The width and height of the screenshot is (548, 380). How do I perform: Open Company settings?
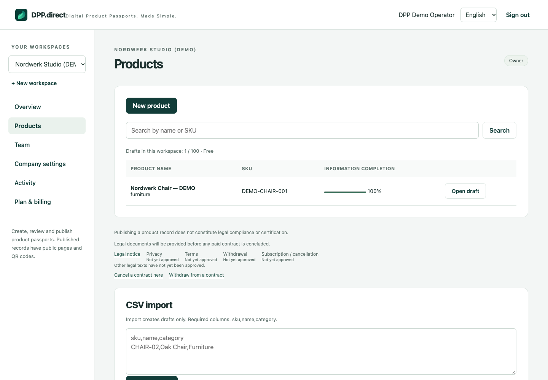[x=47, y=164]
